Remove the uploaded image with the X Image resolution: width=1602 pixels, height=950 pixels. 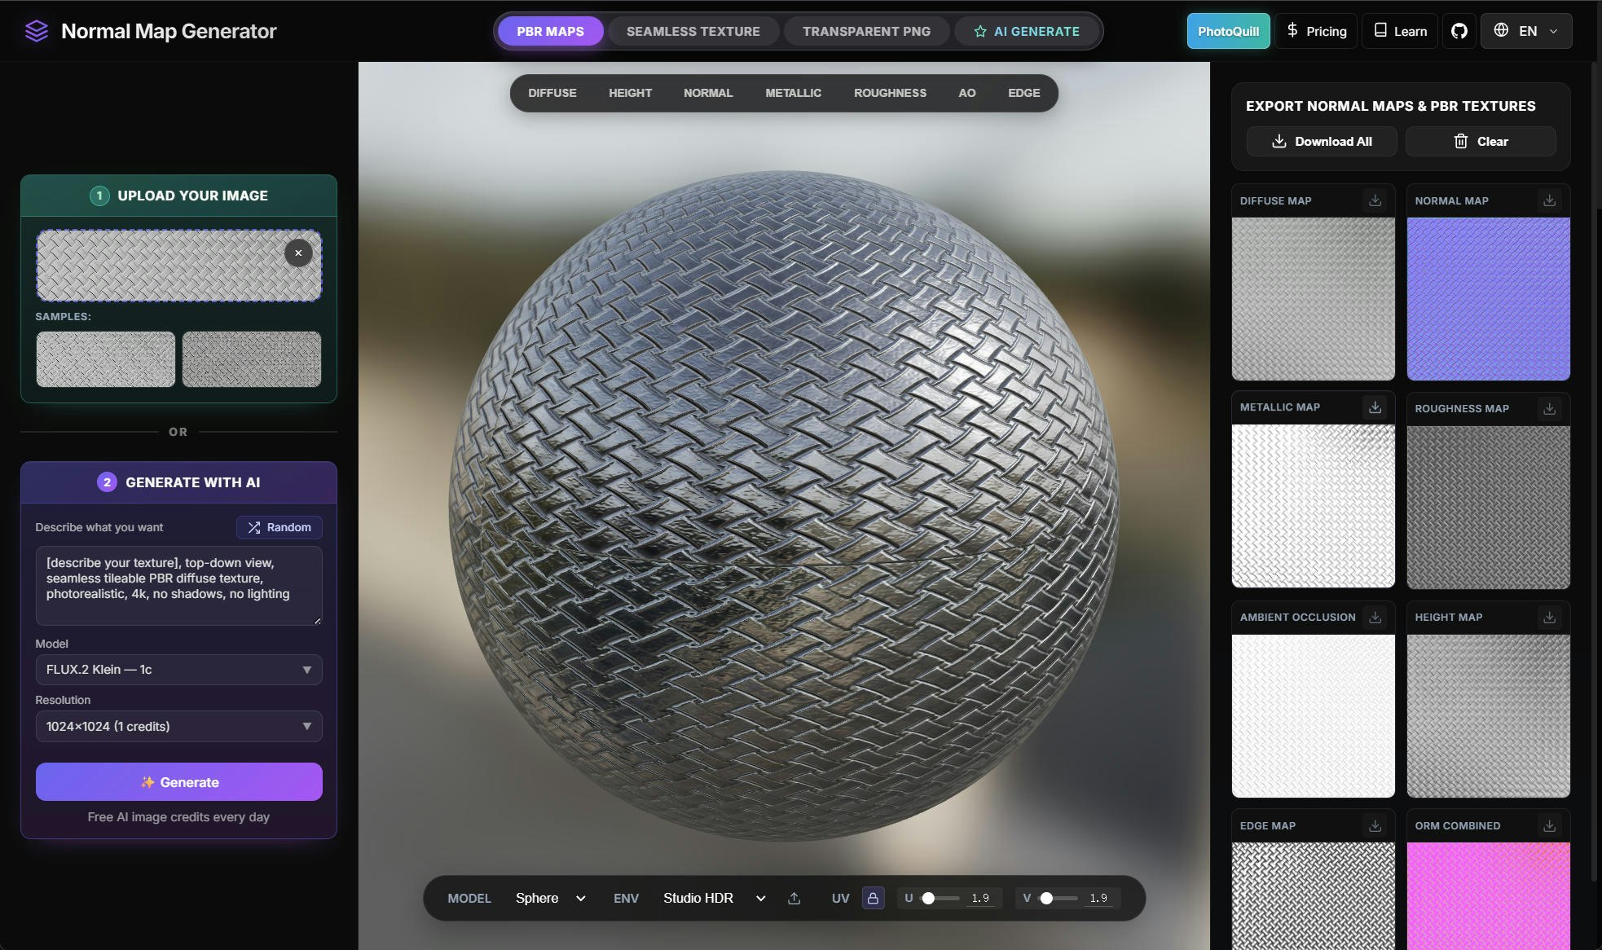(x=298, y=253)
